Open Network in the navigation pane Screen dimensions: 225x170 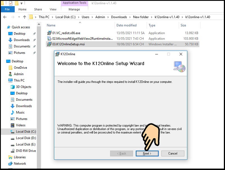[20, 164]
